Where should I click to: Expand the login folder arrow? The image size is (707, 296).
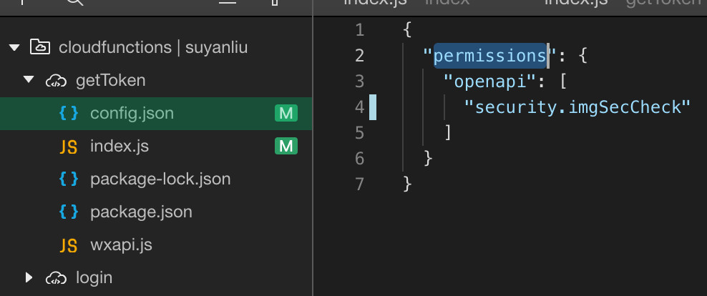29,277
